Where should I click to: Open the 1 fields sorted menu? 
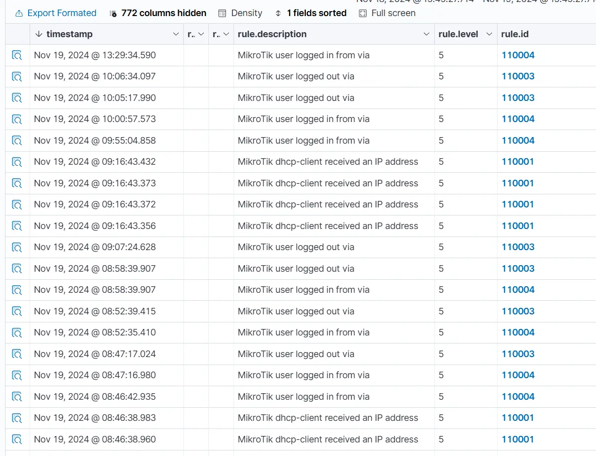pos(311,13)
